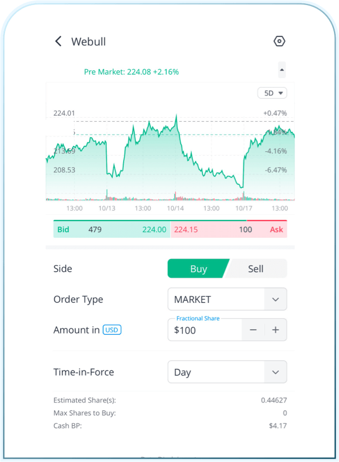The image size is (339, 462).
Task: Click the Pre Market price text
Action: pyautogui.click(x=132, y=72)
